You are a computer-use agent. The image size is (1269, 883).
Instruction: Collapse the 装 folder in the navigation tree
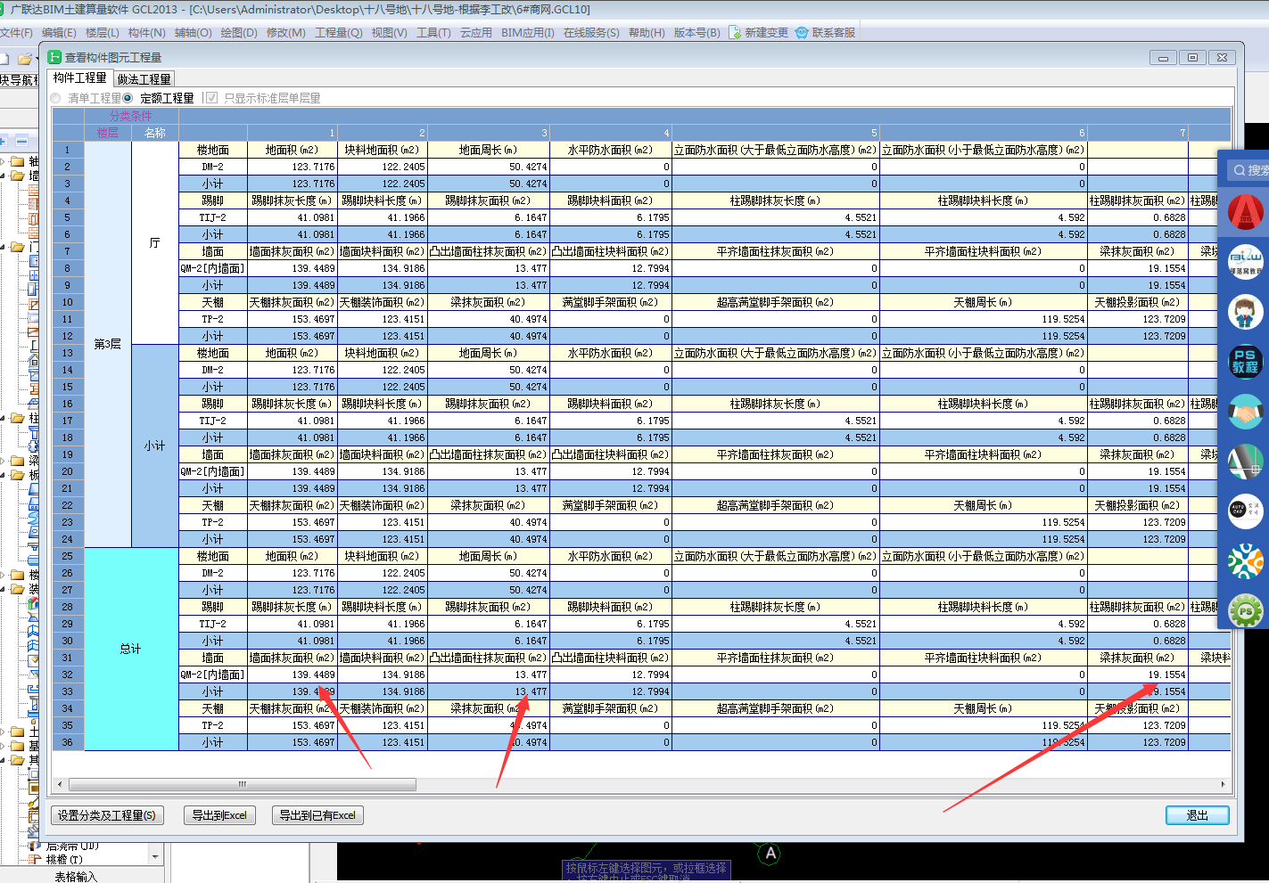coord(3,589)
